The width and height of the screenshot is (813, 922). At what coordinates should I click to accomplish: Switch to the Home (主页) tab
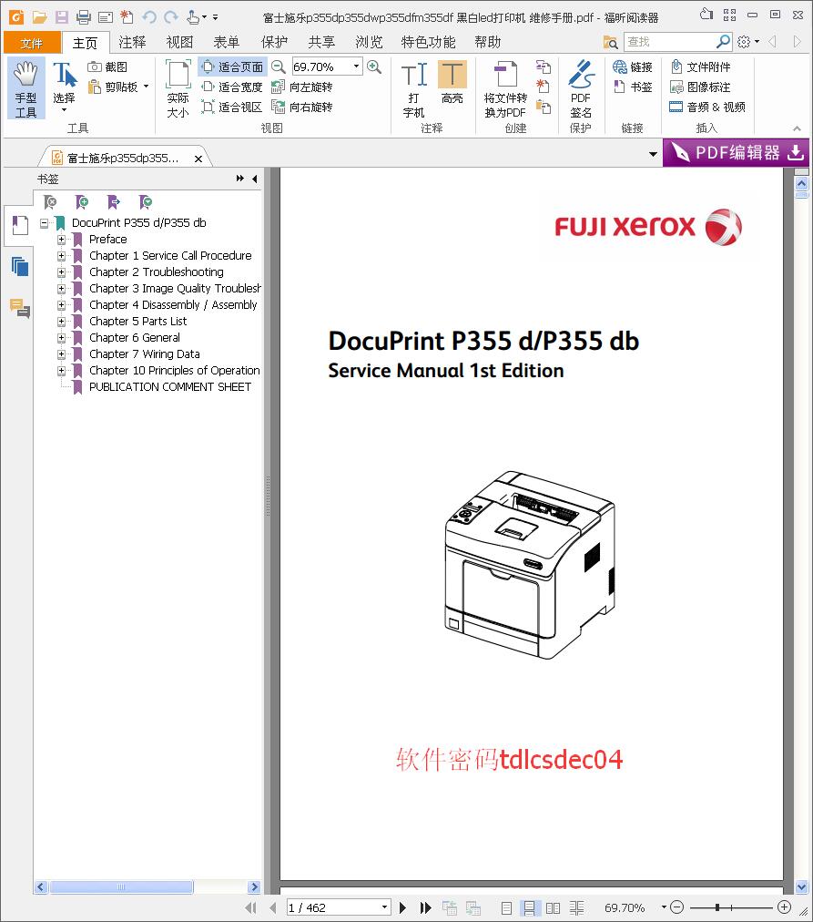click(86, 42)
